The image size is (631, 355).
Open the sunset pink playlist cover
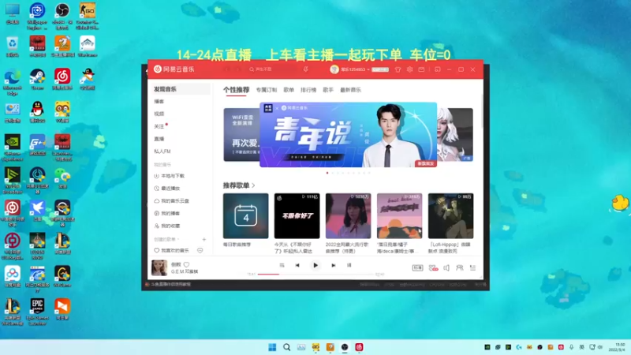[400, 215]
